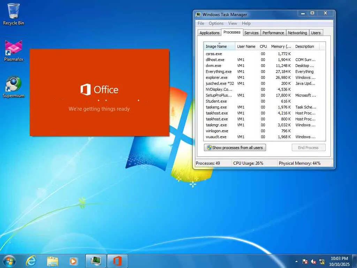Viewport: 357px width, 268px height.
Task: Open Action Center flag tray icon
Action: [305, 261]
